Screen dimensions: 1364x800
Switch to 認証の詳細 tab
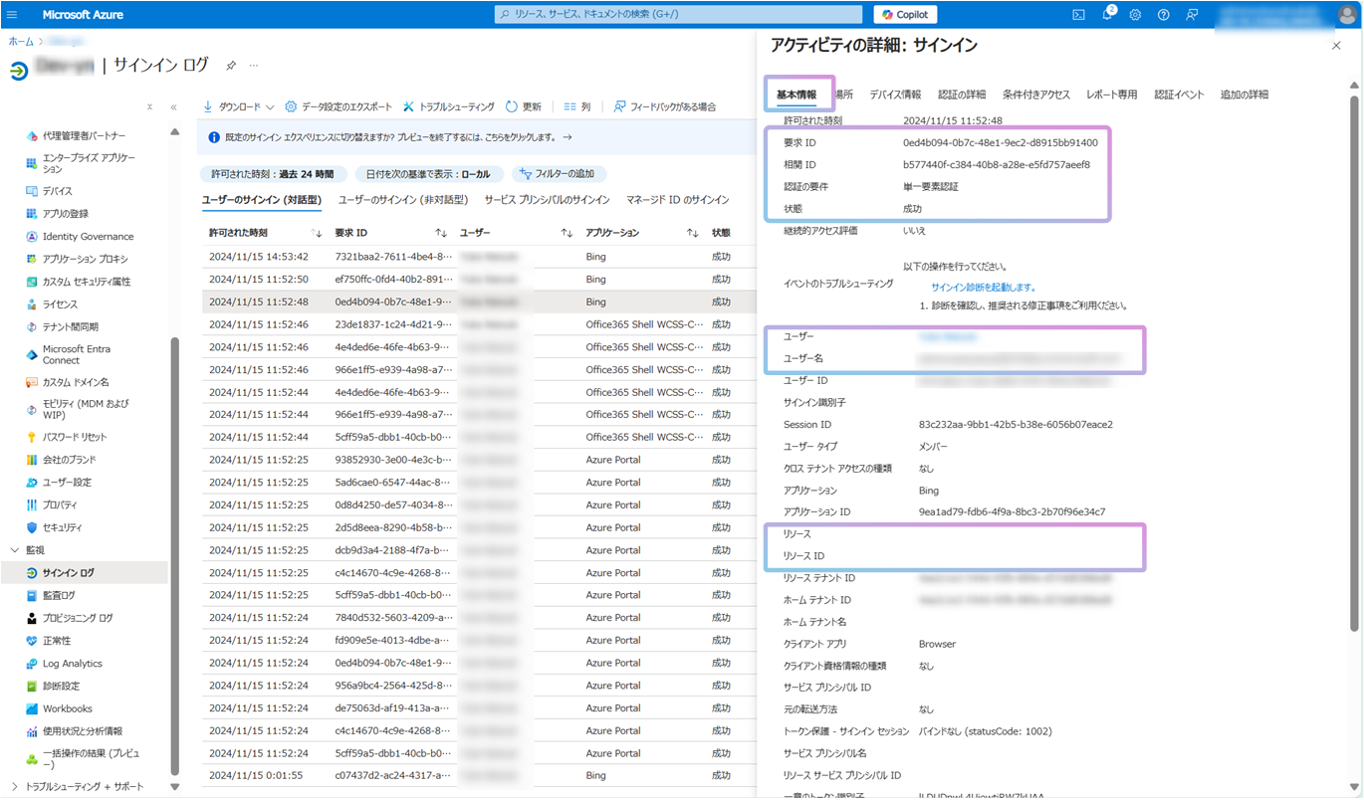click(x=962, y=95)
